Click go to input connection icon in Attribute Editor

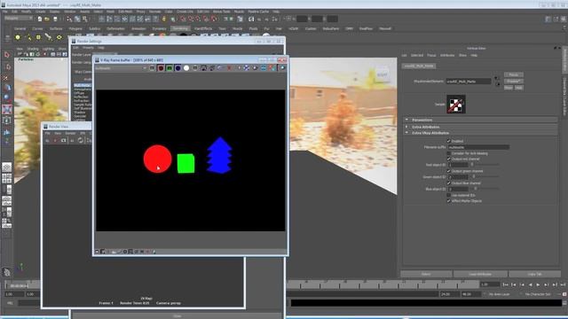point(497,78)
